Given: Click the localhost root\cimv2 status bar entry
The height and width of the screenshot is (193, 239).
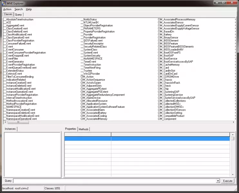Looking at the screenshot, I should click(x=15, y=188).
